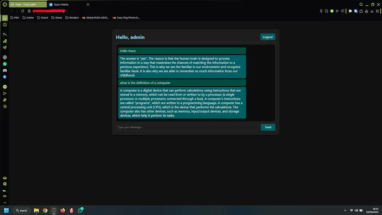Viewport: 382px width, 215px height.
Task: Open the WhatsApp web panel in the sidebar
Action: coord(5,64)
